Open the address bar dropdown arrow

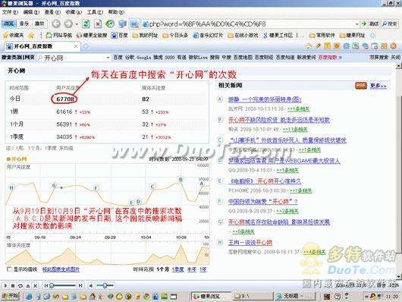[x=356, y=24]
